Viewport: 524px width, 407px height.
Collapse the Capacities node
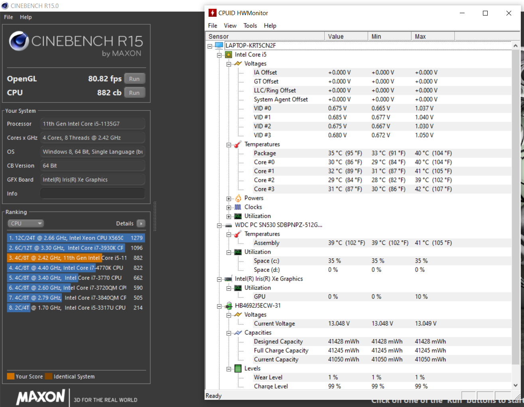[x=229, y=333]
